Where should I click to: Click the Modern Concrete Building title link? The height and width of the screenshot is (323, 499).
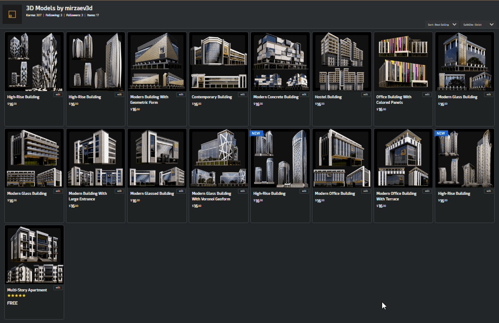tap(276, 97)
